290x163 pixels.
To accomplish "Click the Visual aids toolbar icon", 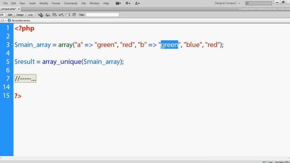I will [x=68, y=15].
